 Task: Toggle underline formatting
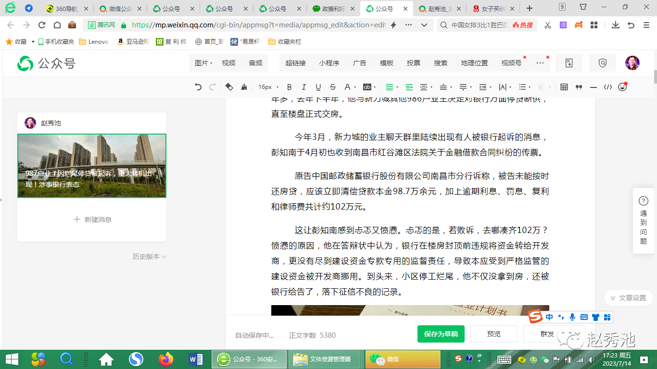coord(318,87)
